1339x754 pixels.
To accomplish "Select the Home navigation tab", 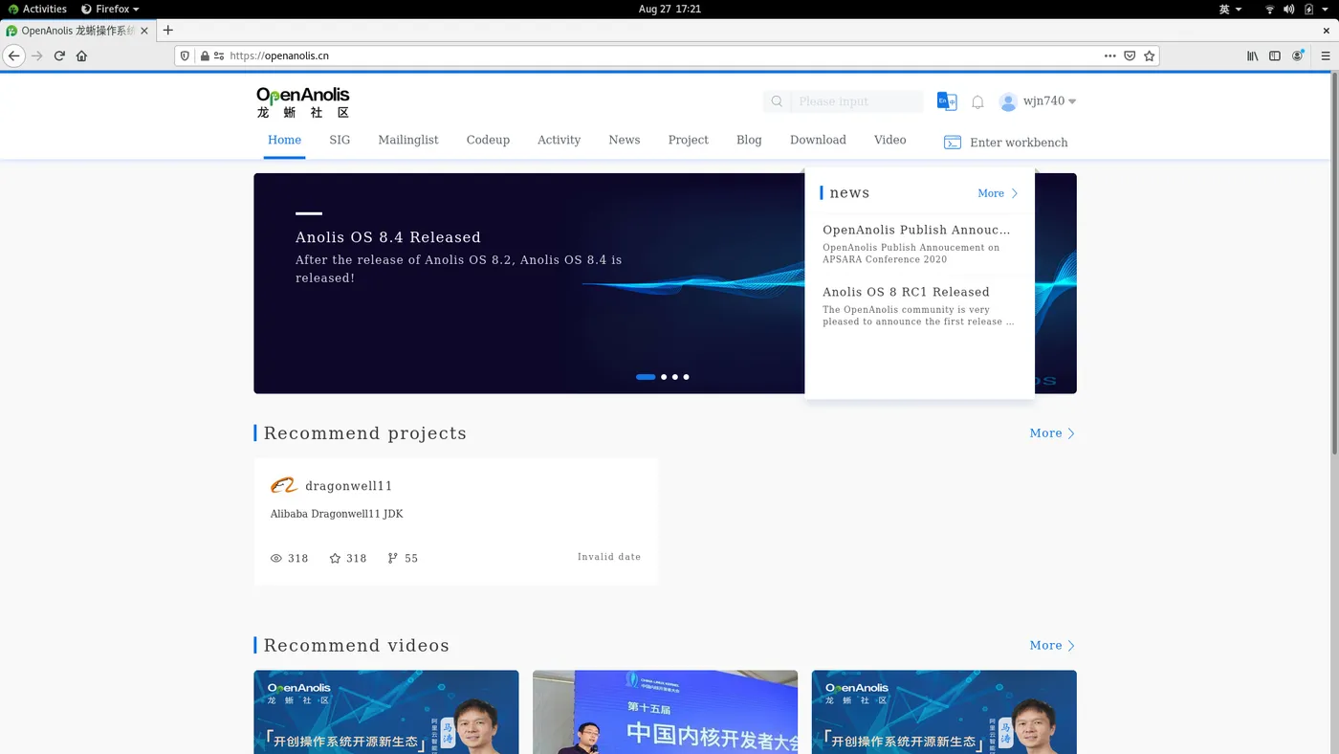I will click(x=284, y=140).
